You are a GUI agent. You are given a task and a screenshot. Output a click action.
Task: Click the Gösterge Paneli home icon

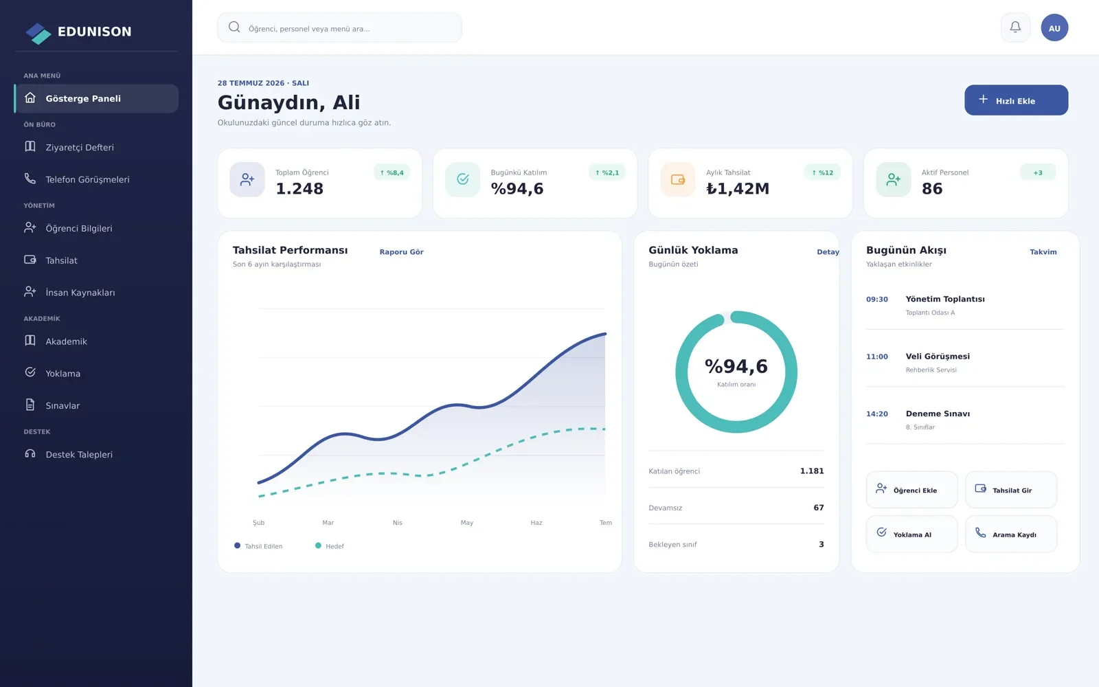click(30, 98)
